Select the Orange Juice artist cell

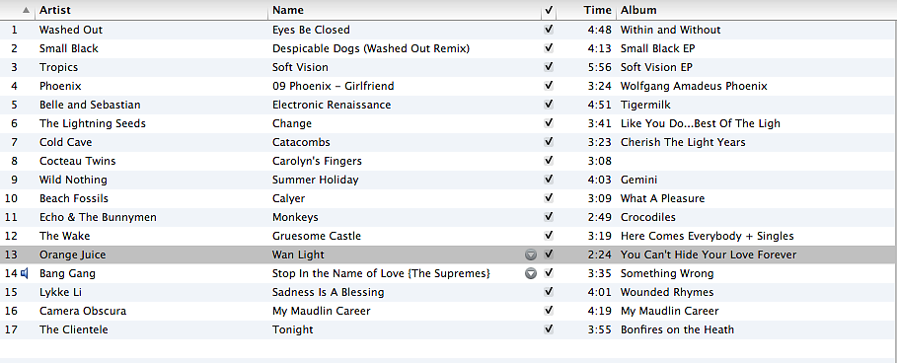coord(73,254)
